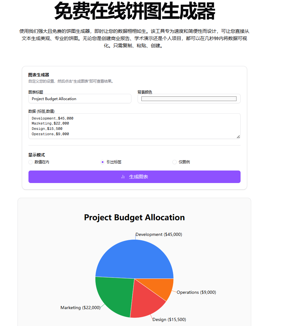
Task: Click the chart title input field
Action: [80, 99]
